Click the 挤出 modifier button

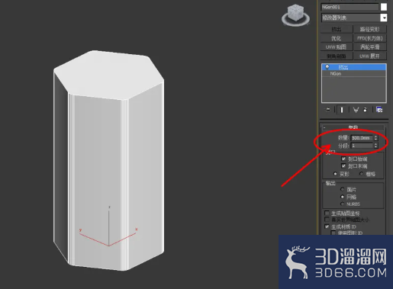[x=337, y=30]
